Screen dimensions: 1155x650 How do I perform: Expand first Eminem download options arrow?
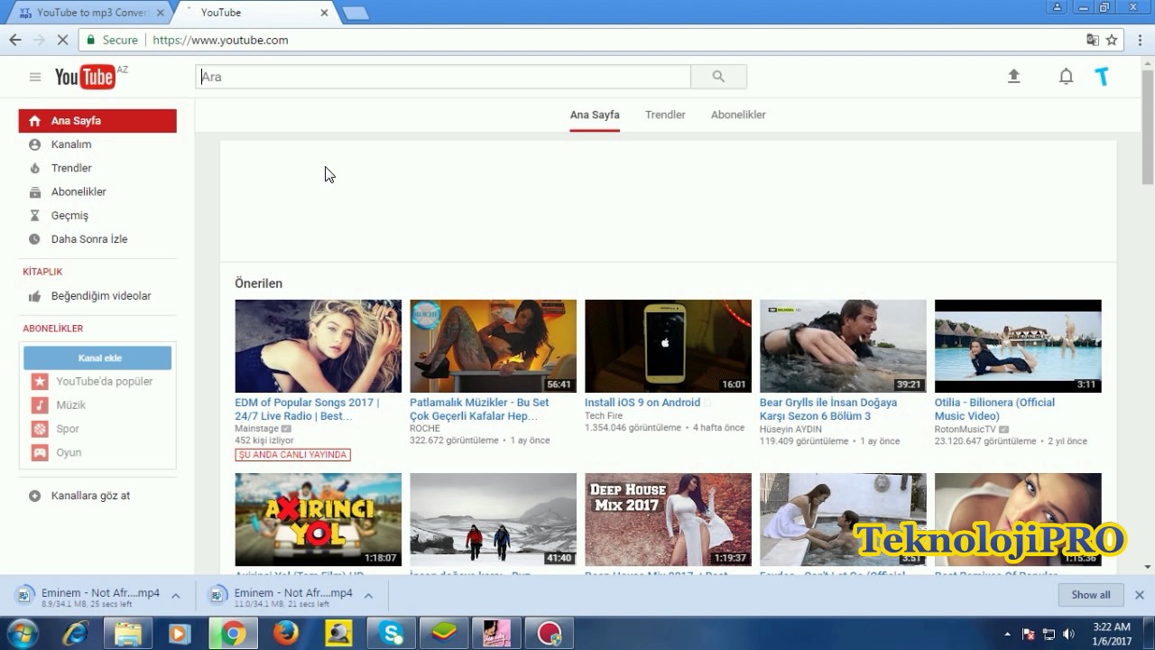(x=175, y=596)
